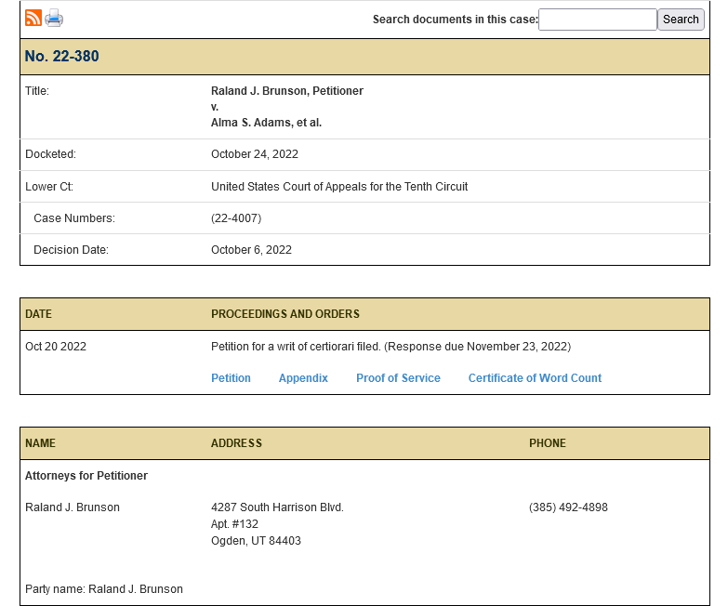The width and height of the screenshot is (728, 606).
Task: Focus the search documents input field
Action: pyautogui.click(x=598, y=20)
